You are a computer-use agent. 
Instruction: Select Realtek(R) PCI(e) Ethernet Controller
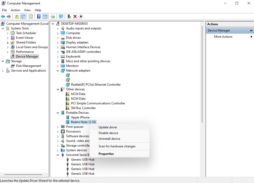click(96, 85)
